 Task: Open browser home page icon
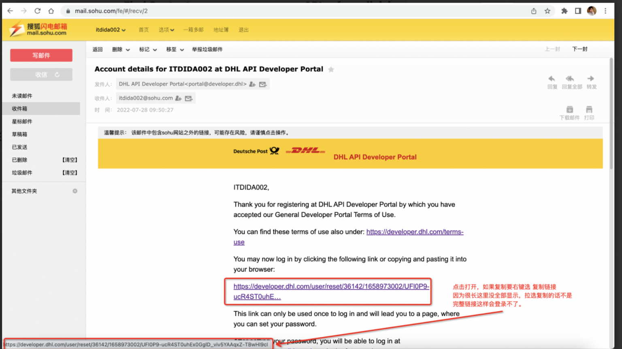click(51, 11)
